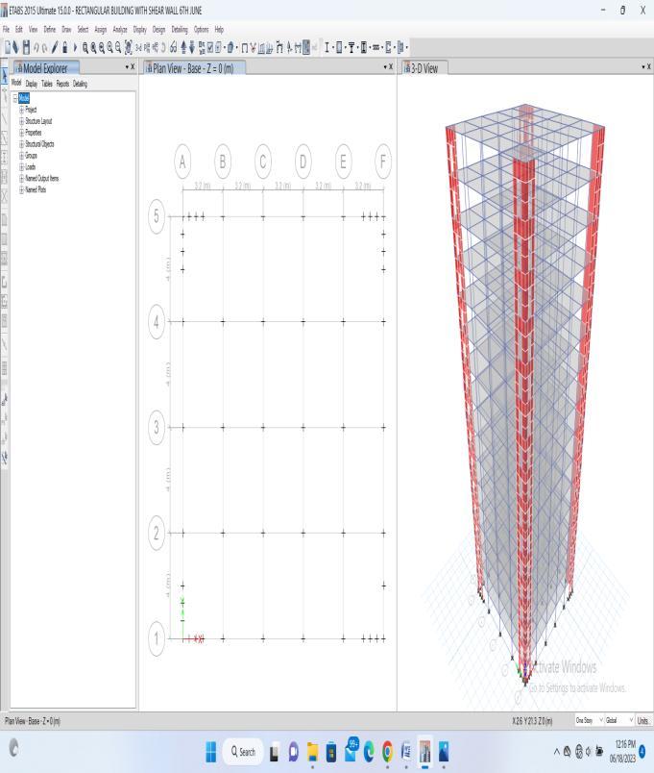Viewport: 654px width, 773px height.
Task: Click the Save model floppy icon
Action: coord(26,47)
